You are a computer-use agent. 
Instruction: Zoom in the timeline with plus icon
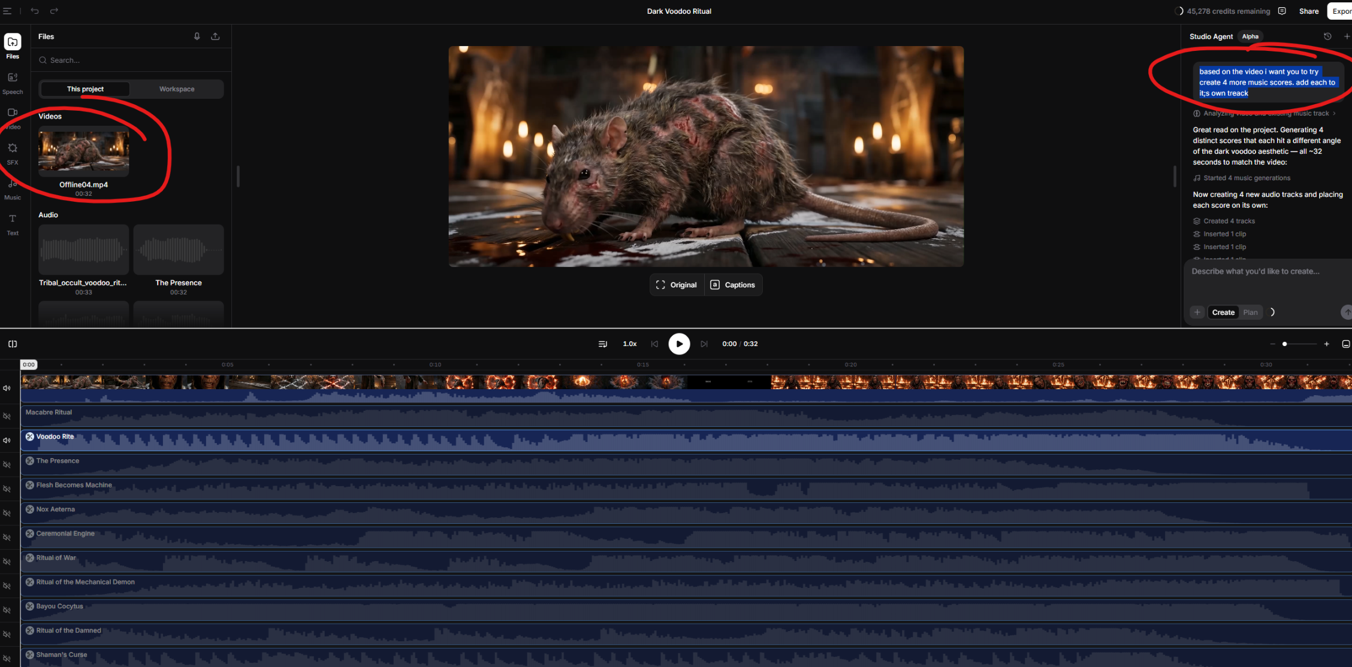point(1326,344)
